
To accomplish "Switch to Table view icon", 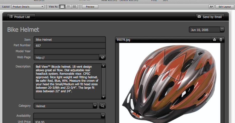I will tap(74, 7).
